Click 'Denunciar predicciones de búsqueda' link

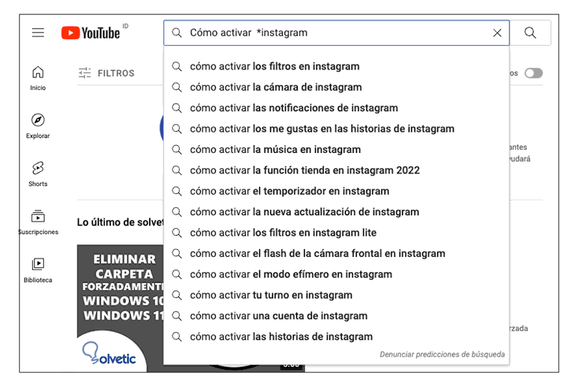(x=442, y=355)
